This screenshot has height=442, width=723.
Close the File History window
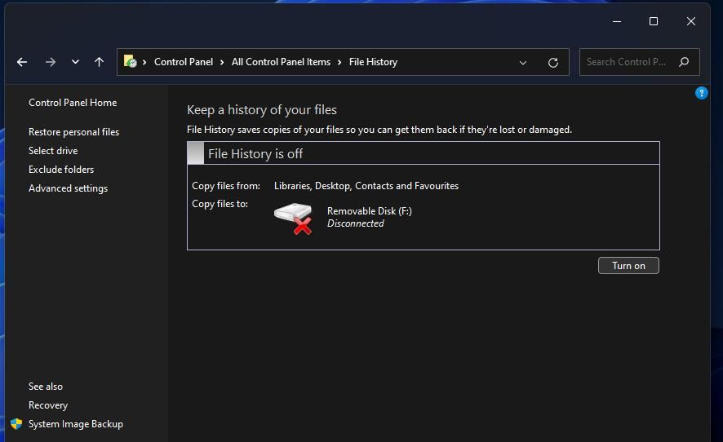[690, 21]
